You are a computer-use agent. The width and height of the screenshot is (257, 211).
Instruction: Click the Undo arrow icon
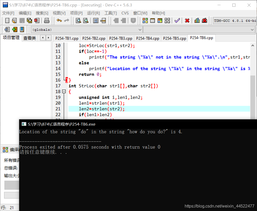click(x=59, y=20)
